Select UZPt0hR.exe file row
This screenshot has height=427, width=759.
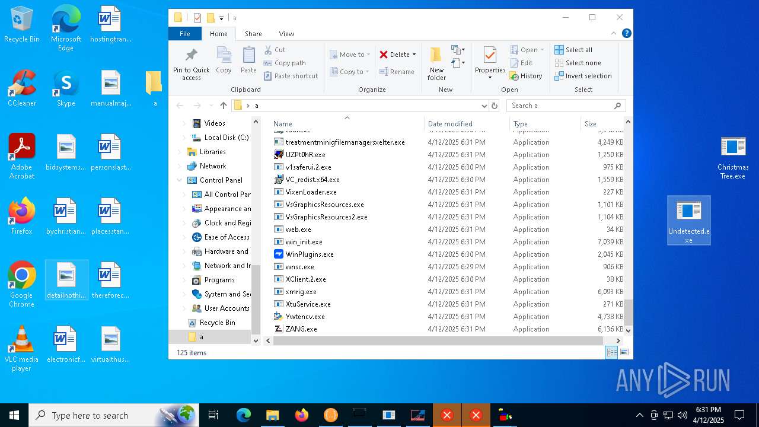pyautogui.click(x=448, y=155)
